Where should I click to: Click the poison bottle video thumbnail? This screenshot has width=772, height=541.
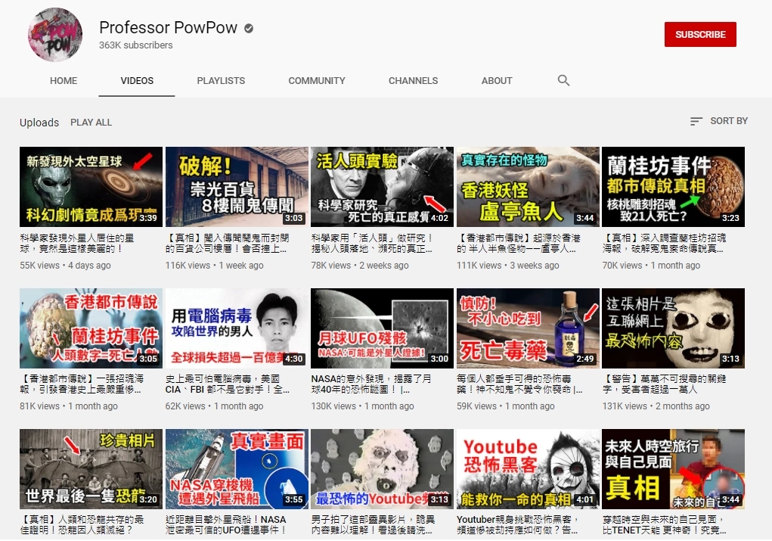[x=528, y=328]
